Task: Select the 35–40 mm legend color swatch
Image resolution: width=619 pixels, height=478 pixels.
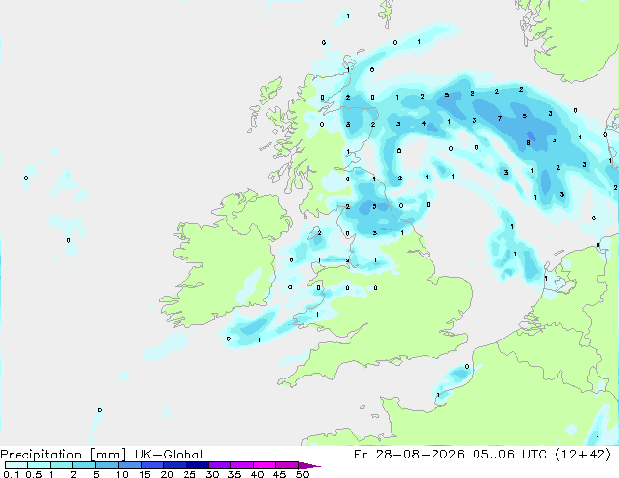Action: pyautogui.click(x=241, y=465)
